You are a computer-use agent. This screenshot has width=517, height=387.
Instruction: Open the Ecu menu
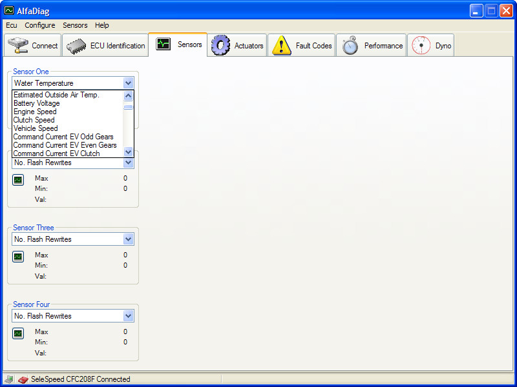click(12, 25)
